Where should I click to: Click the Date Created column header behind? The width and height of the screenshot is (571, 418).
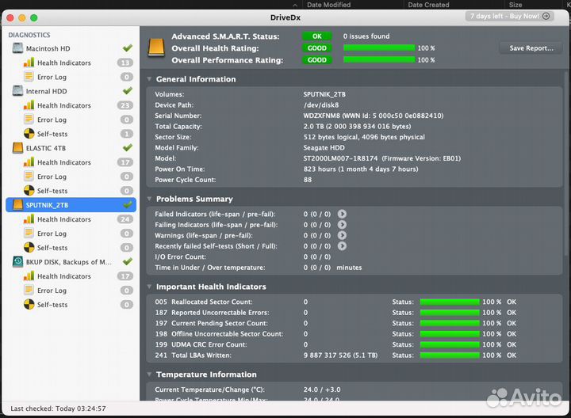[428, 5]
